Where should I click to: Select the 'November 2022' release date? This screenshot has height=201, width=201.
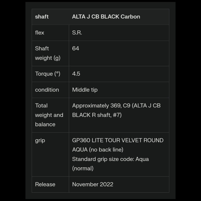(92, 184)
